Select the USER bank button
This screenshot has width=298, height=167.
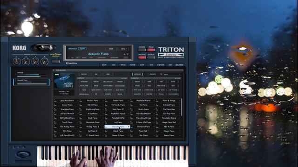coord(108,74)
